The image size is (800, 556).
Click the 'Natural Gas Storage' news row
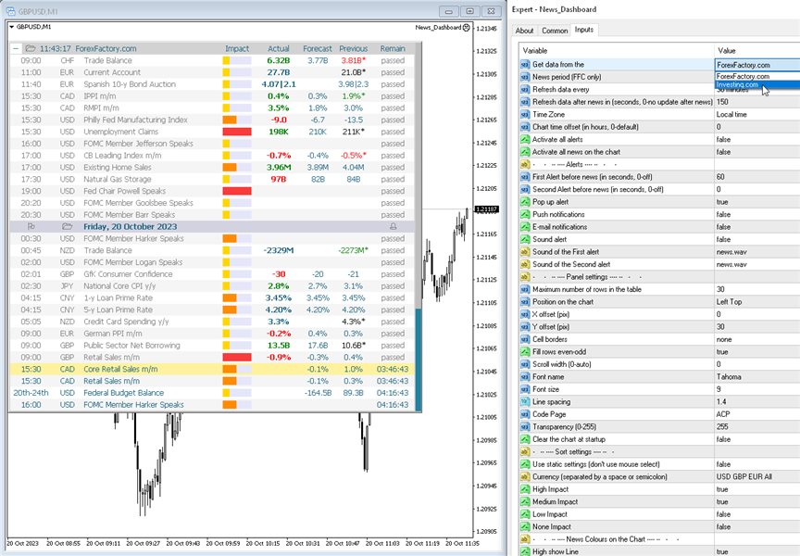click(212, 179)
